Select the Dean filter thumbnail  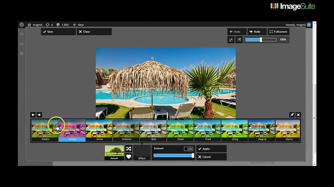coord(180,130)
